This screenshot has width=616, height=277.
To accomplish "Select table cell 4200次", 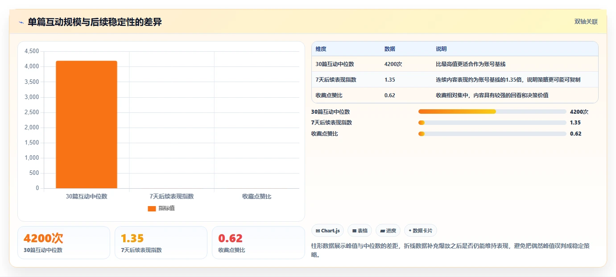I will [x=393, y=64].
